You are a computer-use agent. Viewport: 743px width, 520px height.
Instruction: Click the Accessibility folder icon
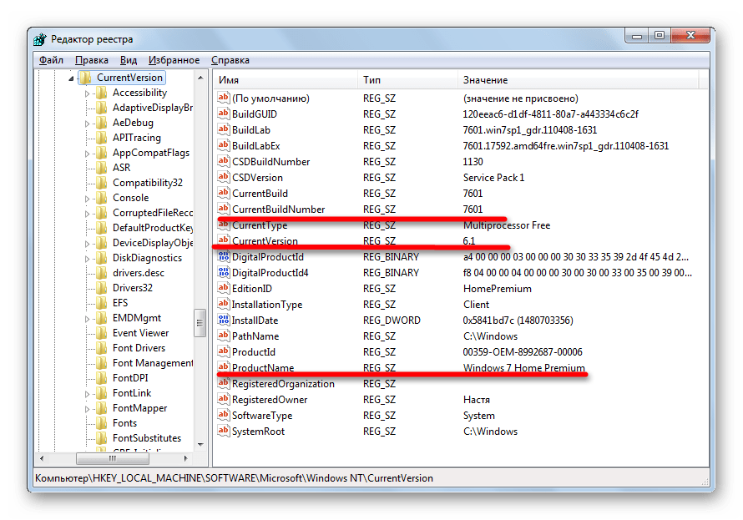[101, 93]
